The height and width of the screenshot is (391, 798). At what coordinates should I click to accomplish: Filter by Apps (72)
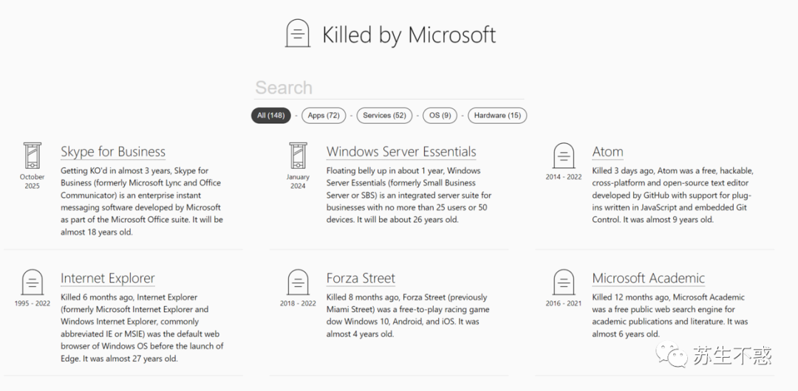pyautogui.click(x=324, y=115)
